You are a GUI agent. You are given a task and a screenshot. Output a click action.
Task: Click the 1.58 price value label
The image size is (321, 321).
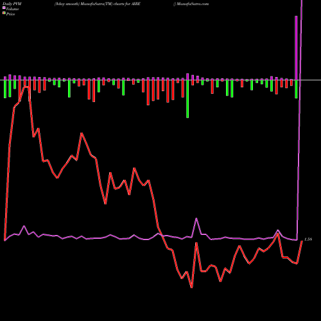pos(308,239)
